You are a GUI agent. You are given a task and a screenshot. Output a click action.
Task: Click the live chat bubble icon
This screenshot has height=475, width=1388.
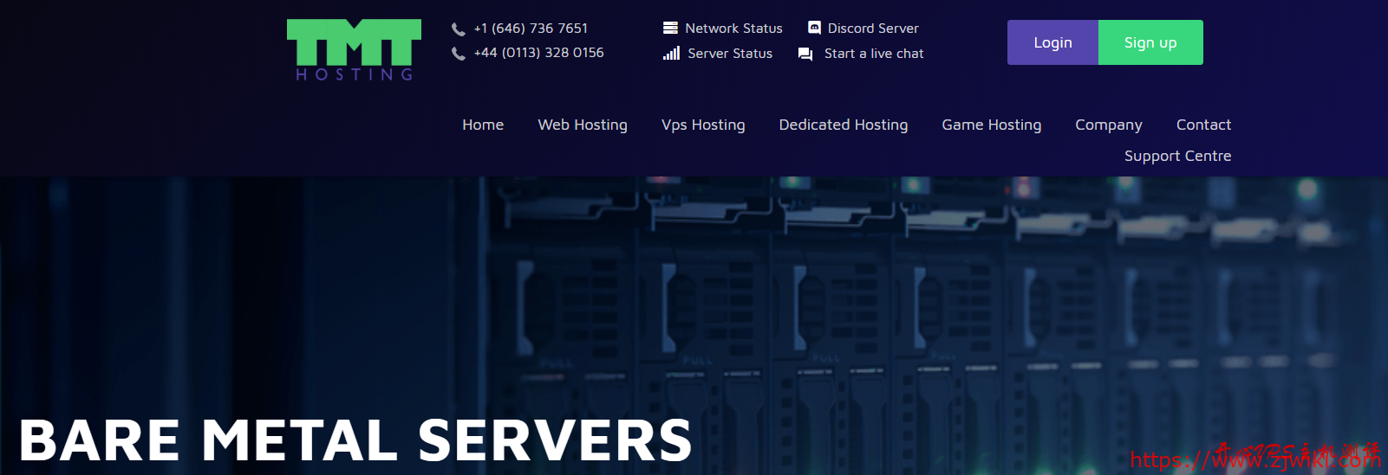(805, 55)
